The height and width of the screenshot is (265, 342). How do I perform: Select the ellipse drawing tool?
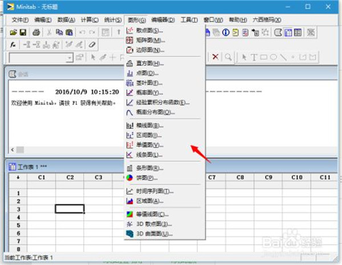point(274,57)
